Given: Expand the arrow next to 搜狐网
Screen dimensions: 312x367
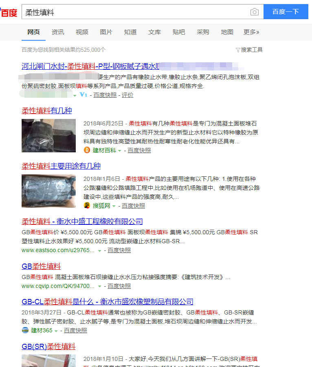Looking at the screenshot, I should click(114, 207).
